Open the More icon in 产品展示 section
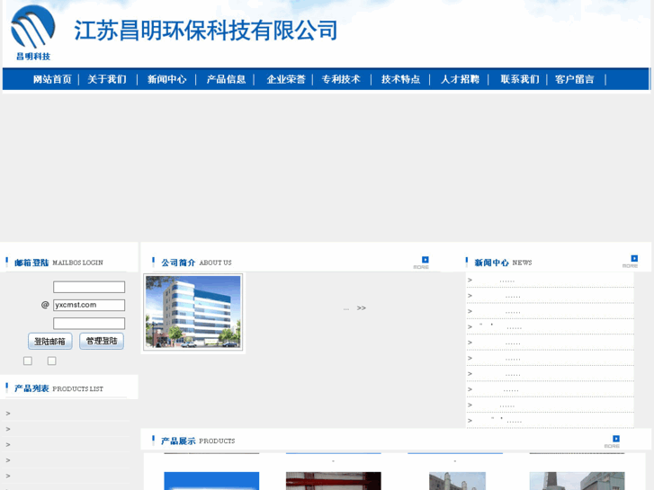654x490 pixels. click(613, 441)
